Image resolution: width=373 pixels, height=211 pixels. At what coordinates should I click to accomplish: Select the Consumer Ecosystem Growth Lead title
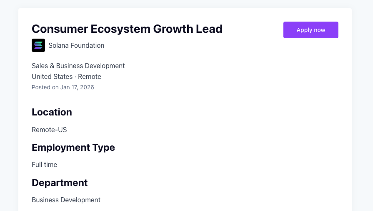point(127,29)
